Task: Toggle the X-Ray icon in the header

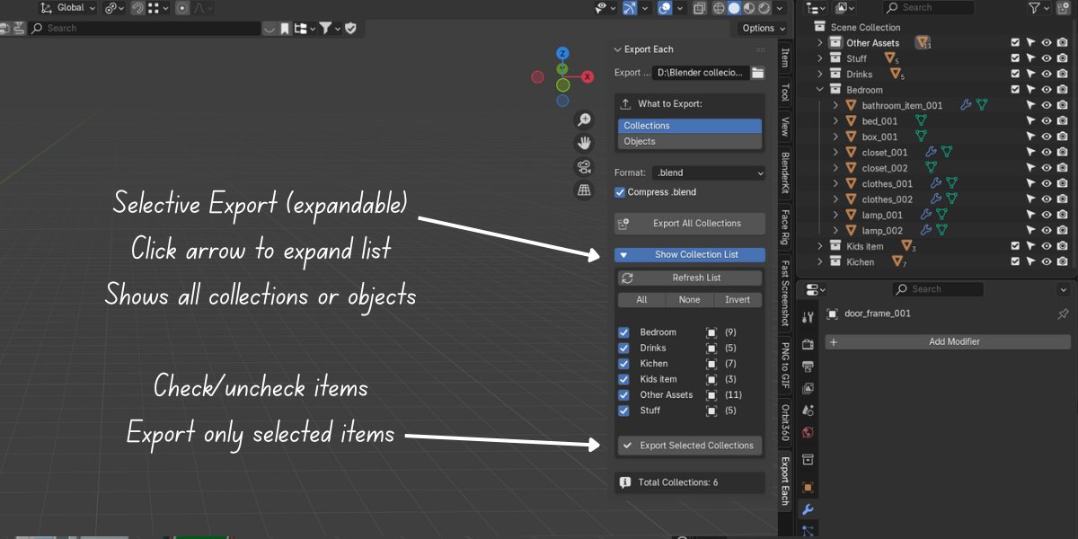Action: point(702,7)
